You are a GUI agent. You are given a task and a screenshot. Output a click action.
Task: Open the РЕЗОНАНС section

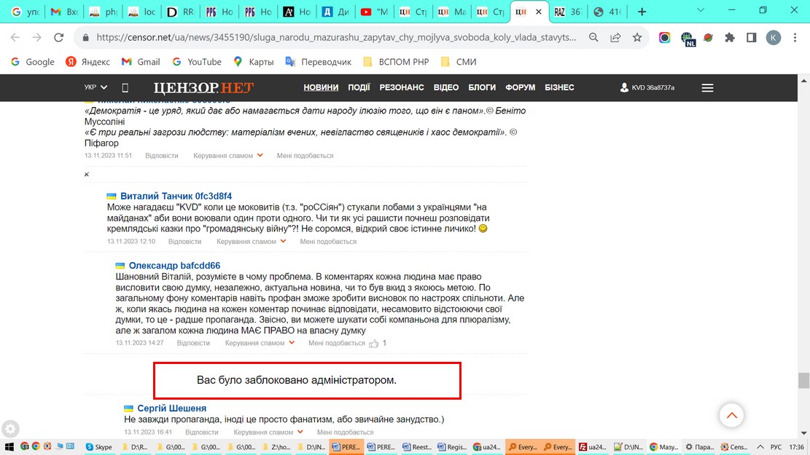(402, 87)
